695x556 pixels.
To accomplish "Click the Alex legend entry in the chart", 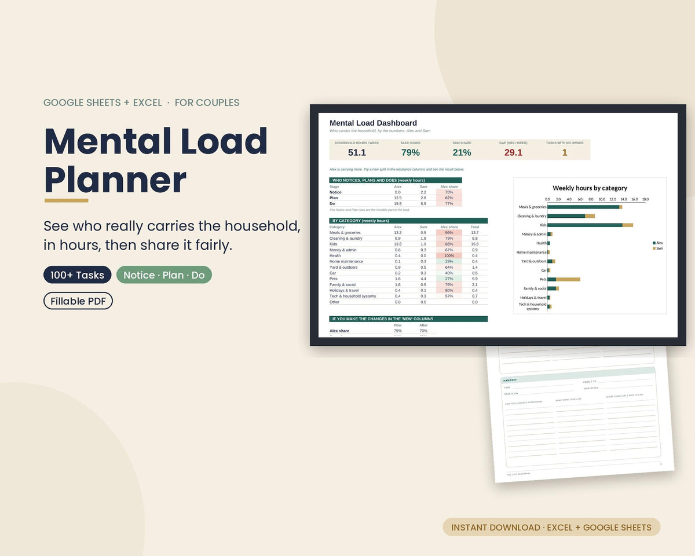I will (657, 243).
